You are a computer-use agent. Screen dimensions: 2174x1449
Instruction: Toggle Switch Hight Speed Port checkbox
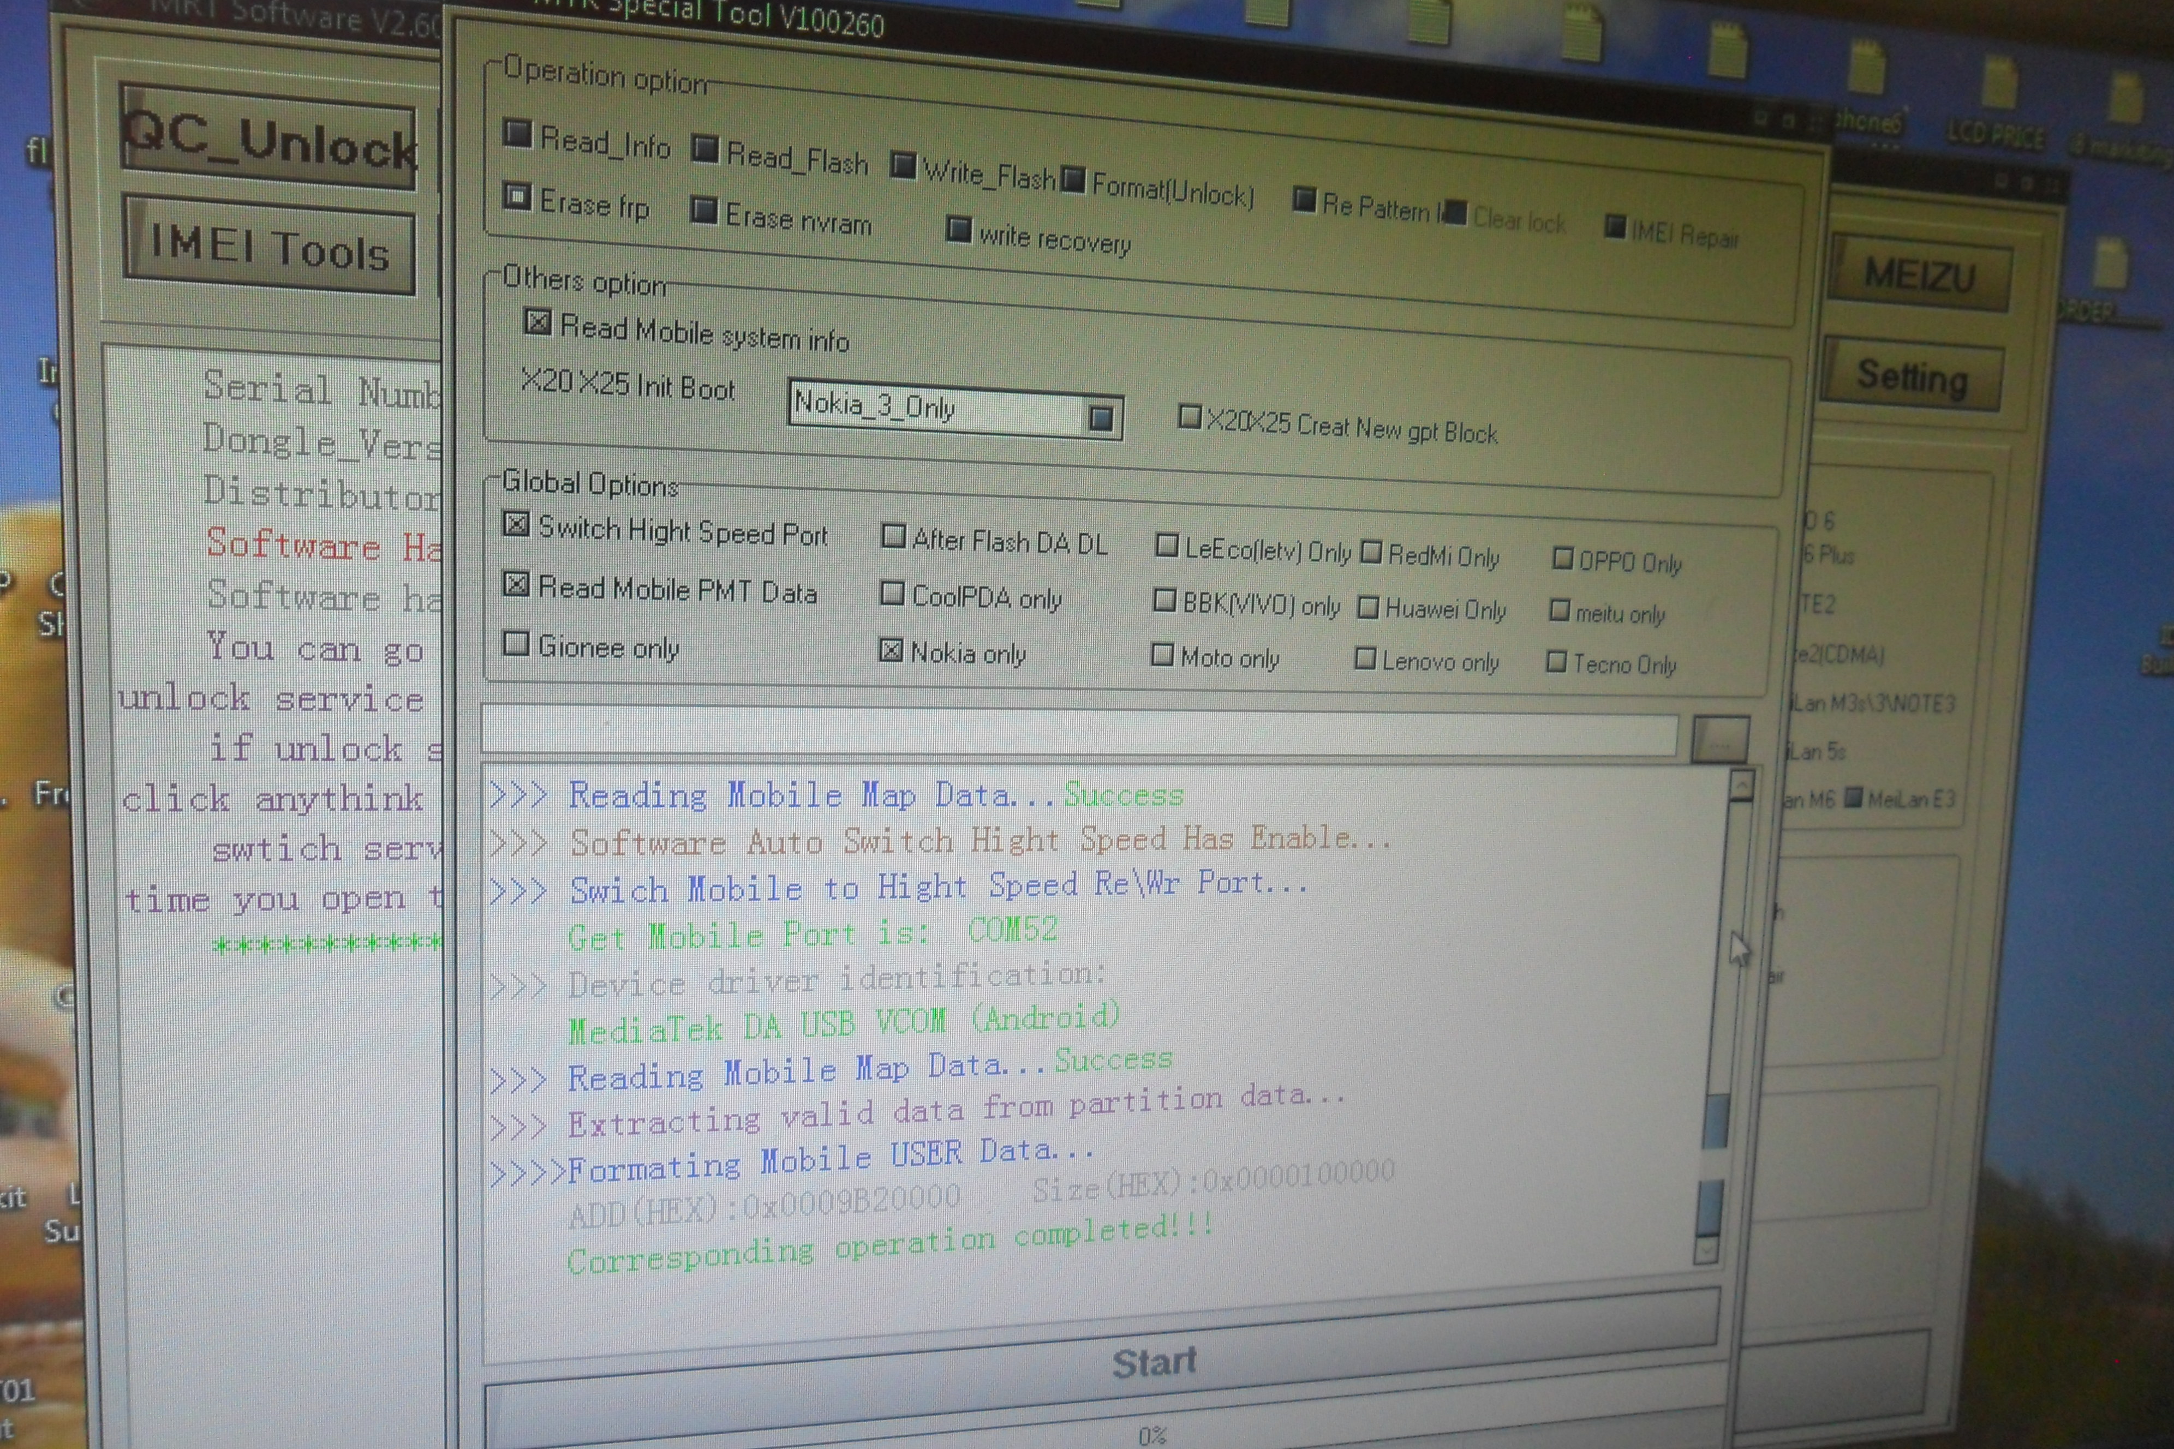(x=516, y=525)
